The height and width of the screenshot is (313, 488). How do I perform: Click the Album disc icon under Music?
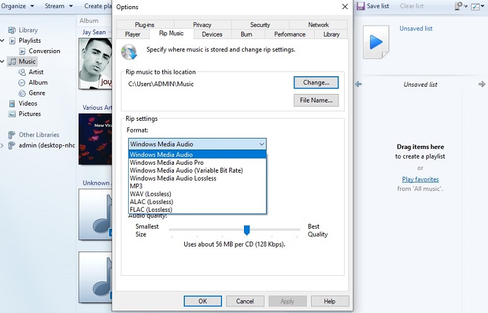click(x=22, y=83)
